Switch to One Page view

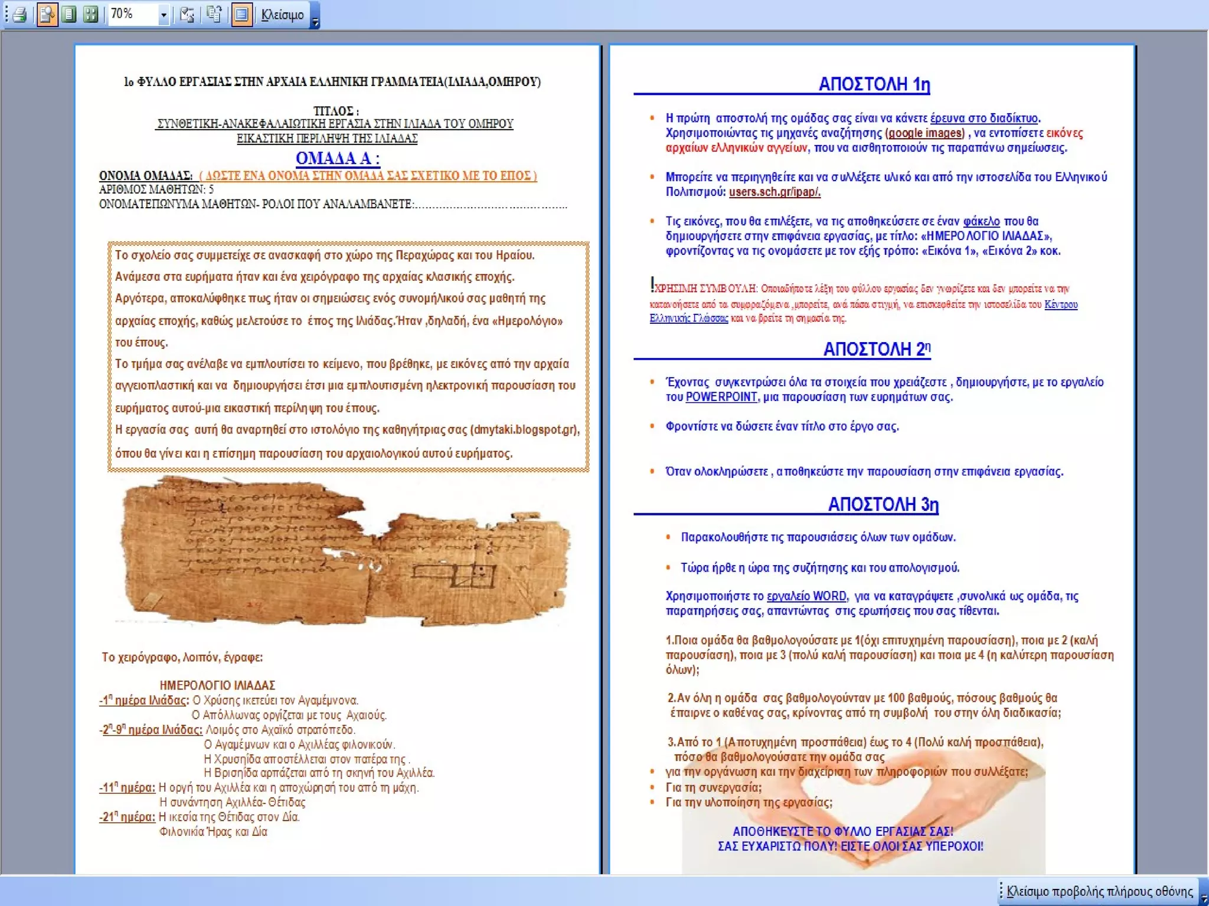point(69,14)
